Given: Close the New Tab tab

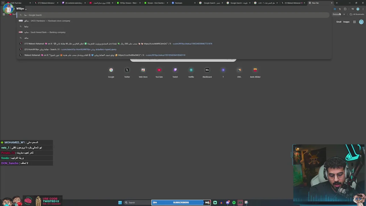Looking at the screenshot, I should 332,3.
